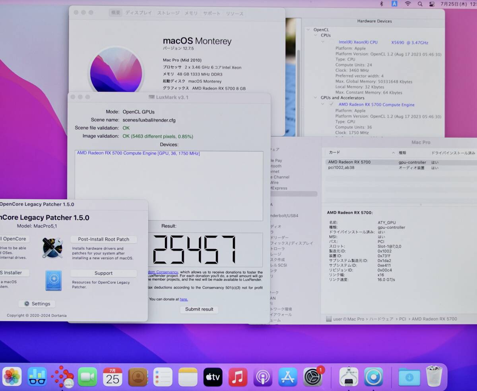Open the サポート tab
Screen dimensions: 477x391
212,13
